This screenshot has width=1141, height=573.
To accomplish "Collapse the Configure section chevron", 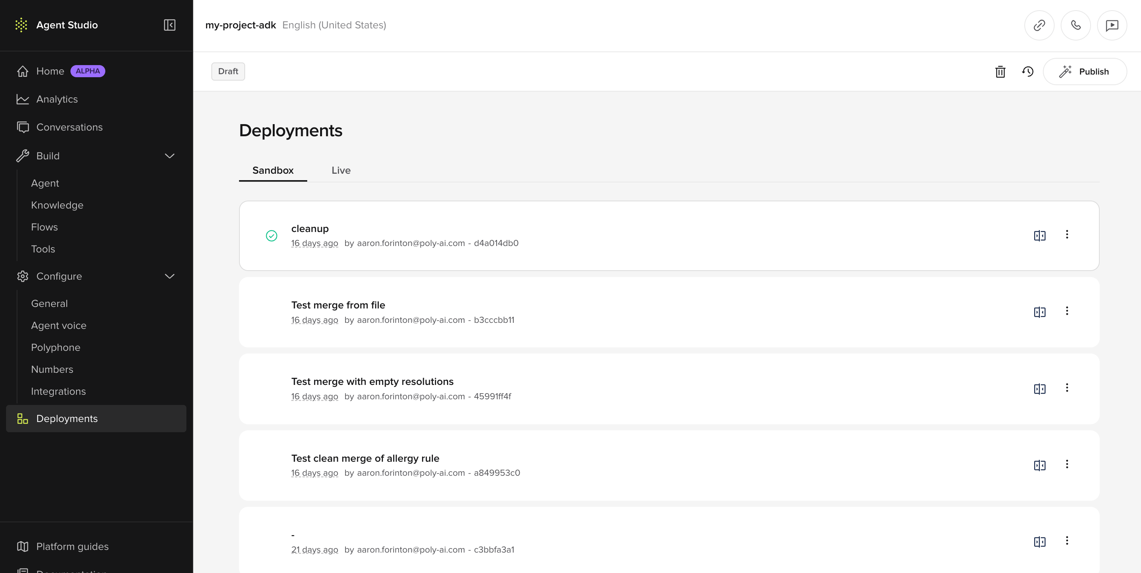I will 170,276.
